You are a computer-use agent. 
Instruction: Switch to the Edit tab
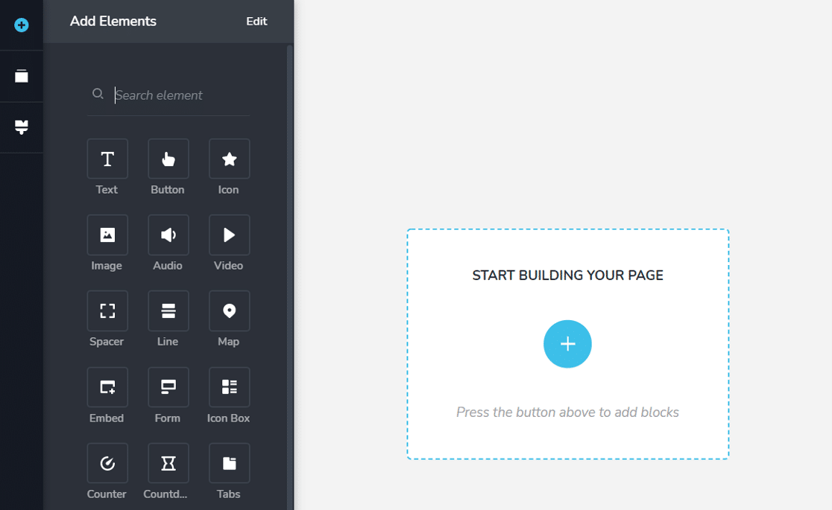[x=256, y=21]
